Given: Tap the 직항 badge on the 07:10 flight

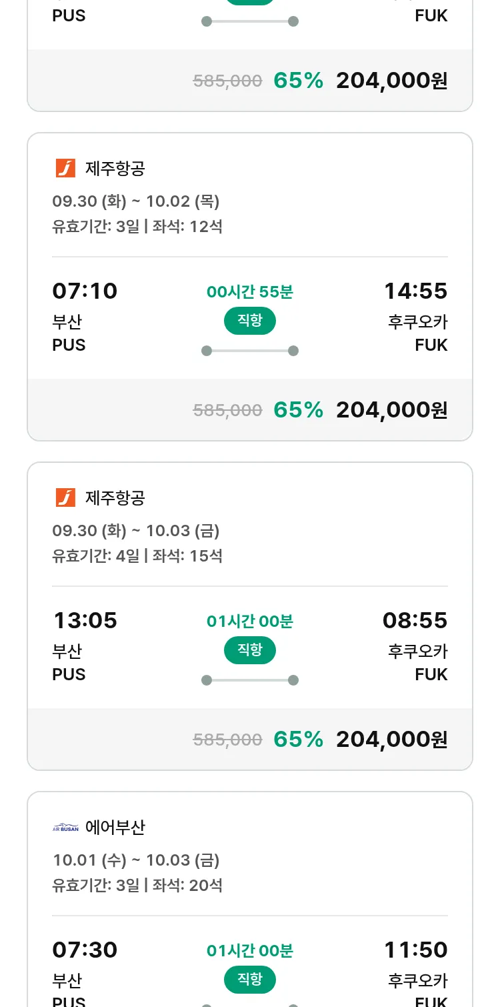Looking at the screenshot, I should click(250, 321).
